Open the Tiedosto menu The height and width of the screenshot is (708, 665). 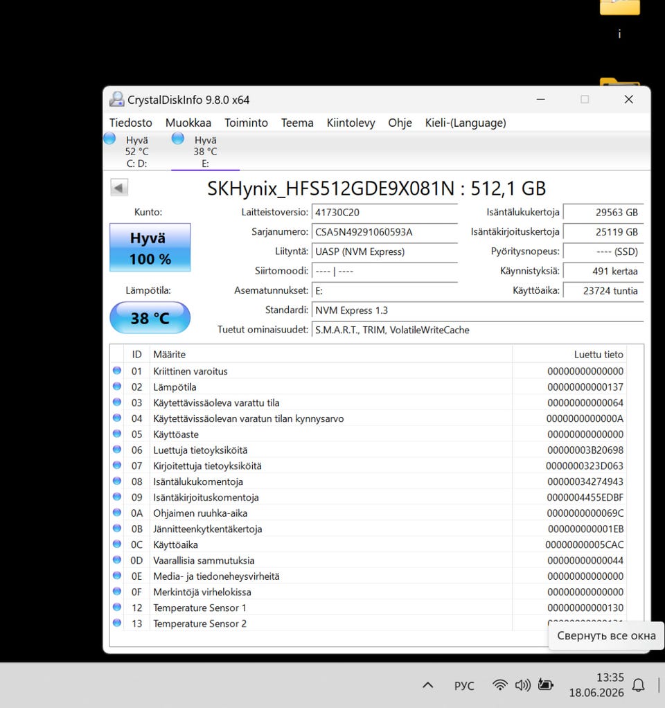130,123
